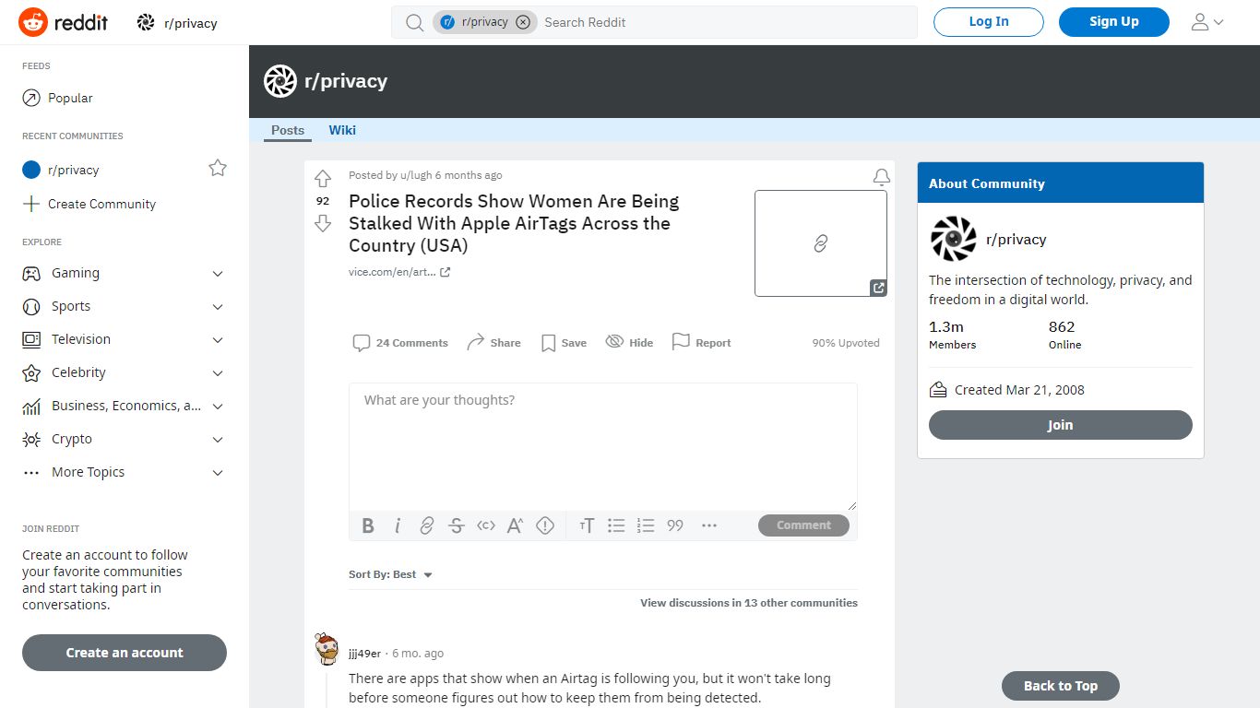1260x708 pixels.
Task: Open the Sort By: Best dropdown
Action: pyautogui.click(x=391, y=574)
